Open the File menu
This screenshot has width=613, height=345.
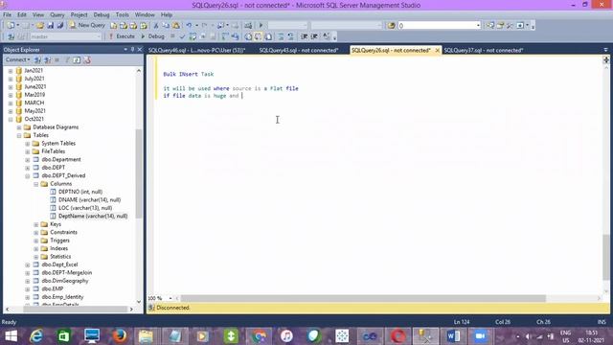pos(7,15)
